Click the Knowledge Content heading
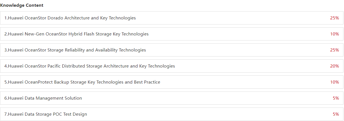The image size is (344, 121). click(22, 5)
